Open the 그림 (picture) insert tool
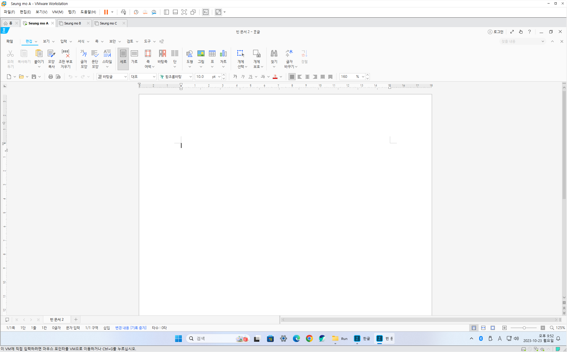The width and height of the screenshot is (567, 352). 201,54
